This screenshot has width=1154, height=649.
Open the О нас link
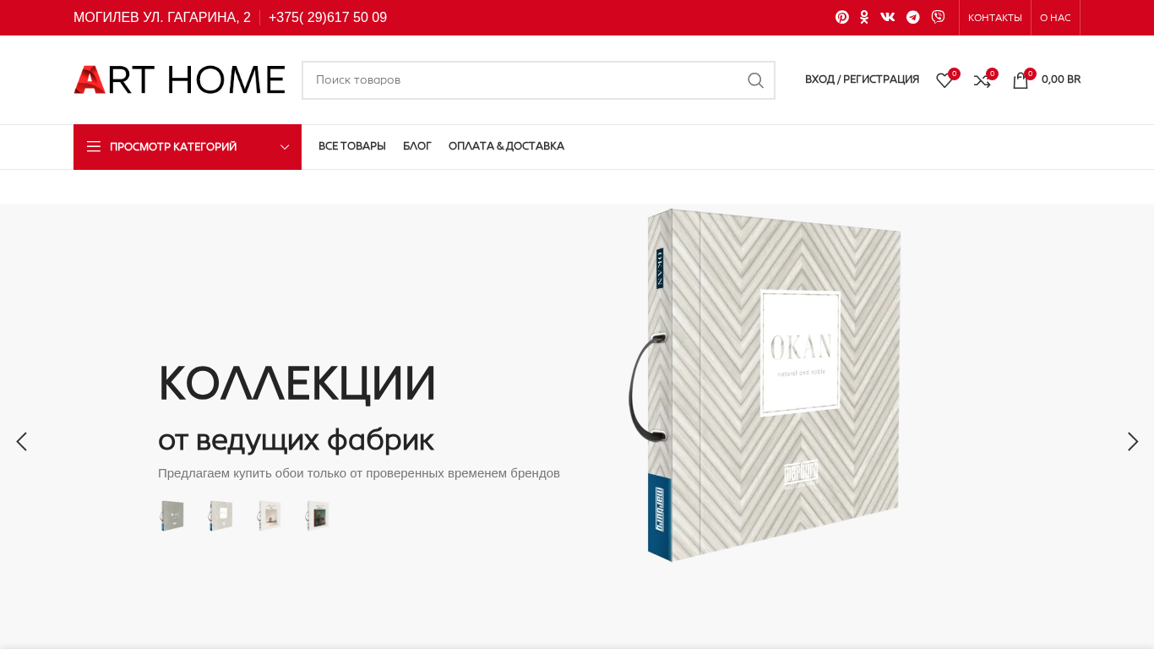click(x=1055, y=18)
